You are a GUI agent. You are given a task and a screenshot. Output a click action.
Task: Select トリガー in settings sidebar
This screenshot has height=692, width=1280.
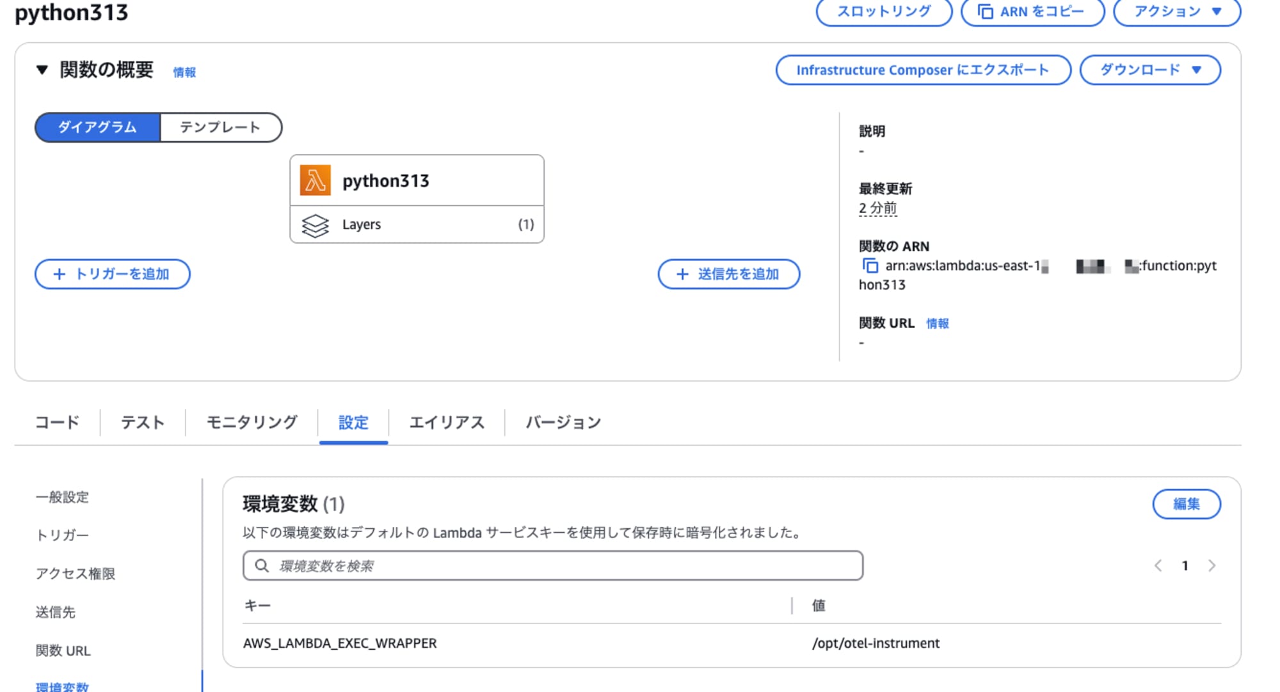[62, 535]
